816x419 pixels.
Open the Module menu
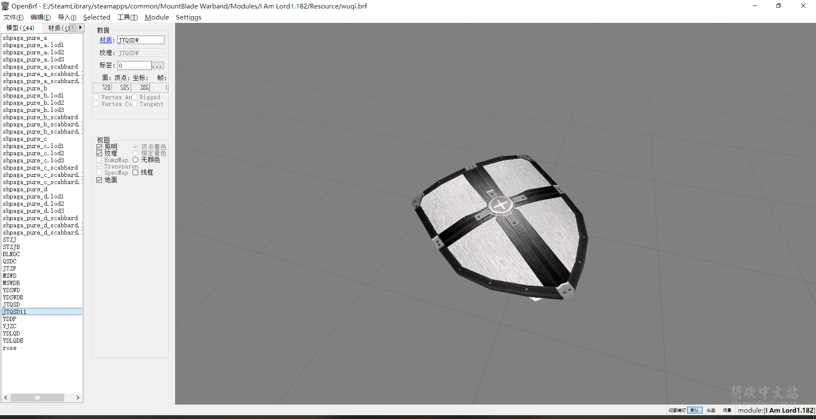click(157, 17)
